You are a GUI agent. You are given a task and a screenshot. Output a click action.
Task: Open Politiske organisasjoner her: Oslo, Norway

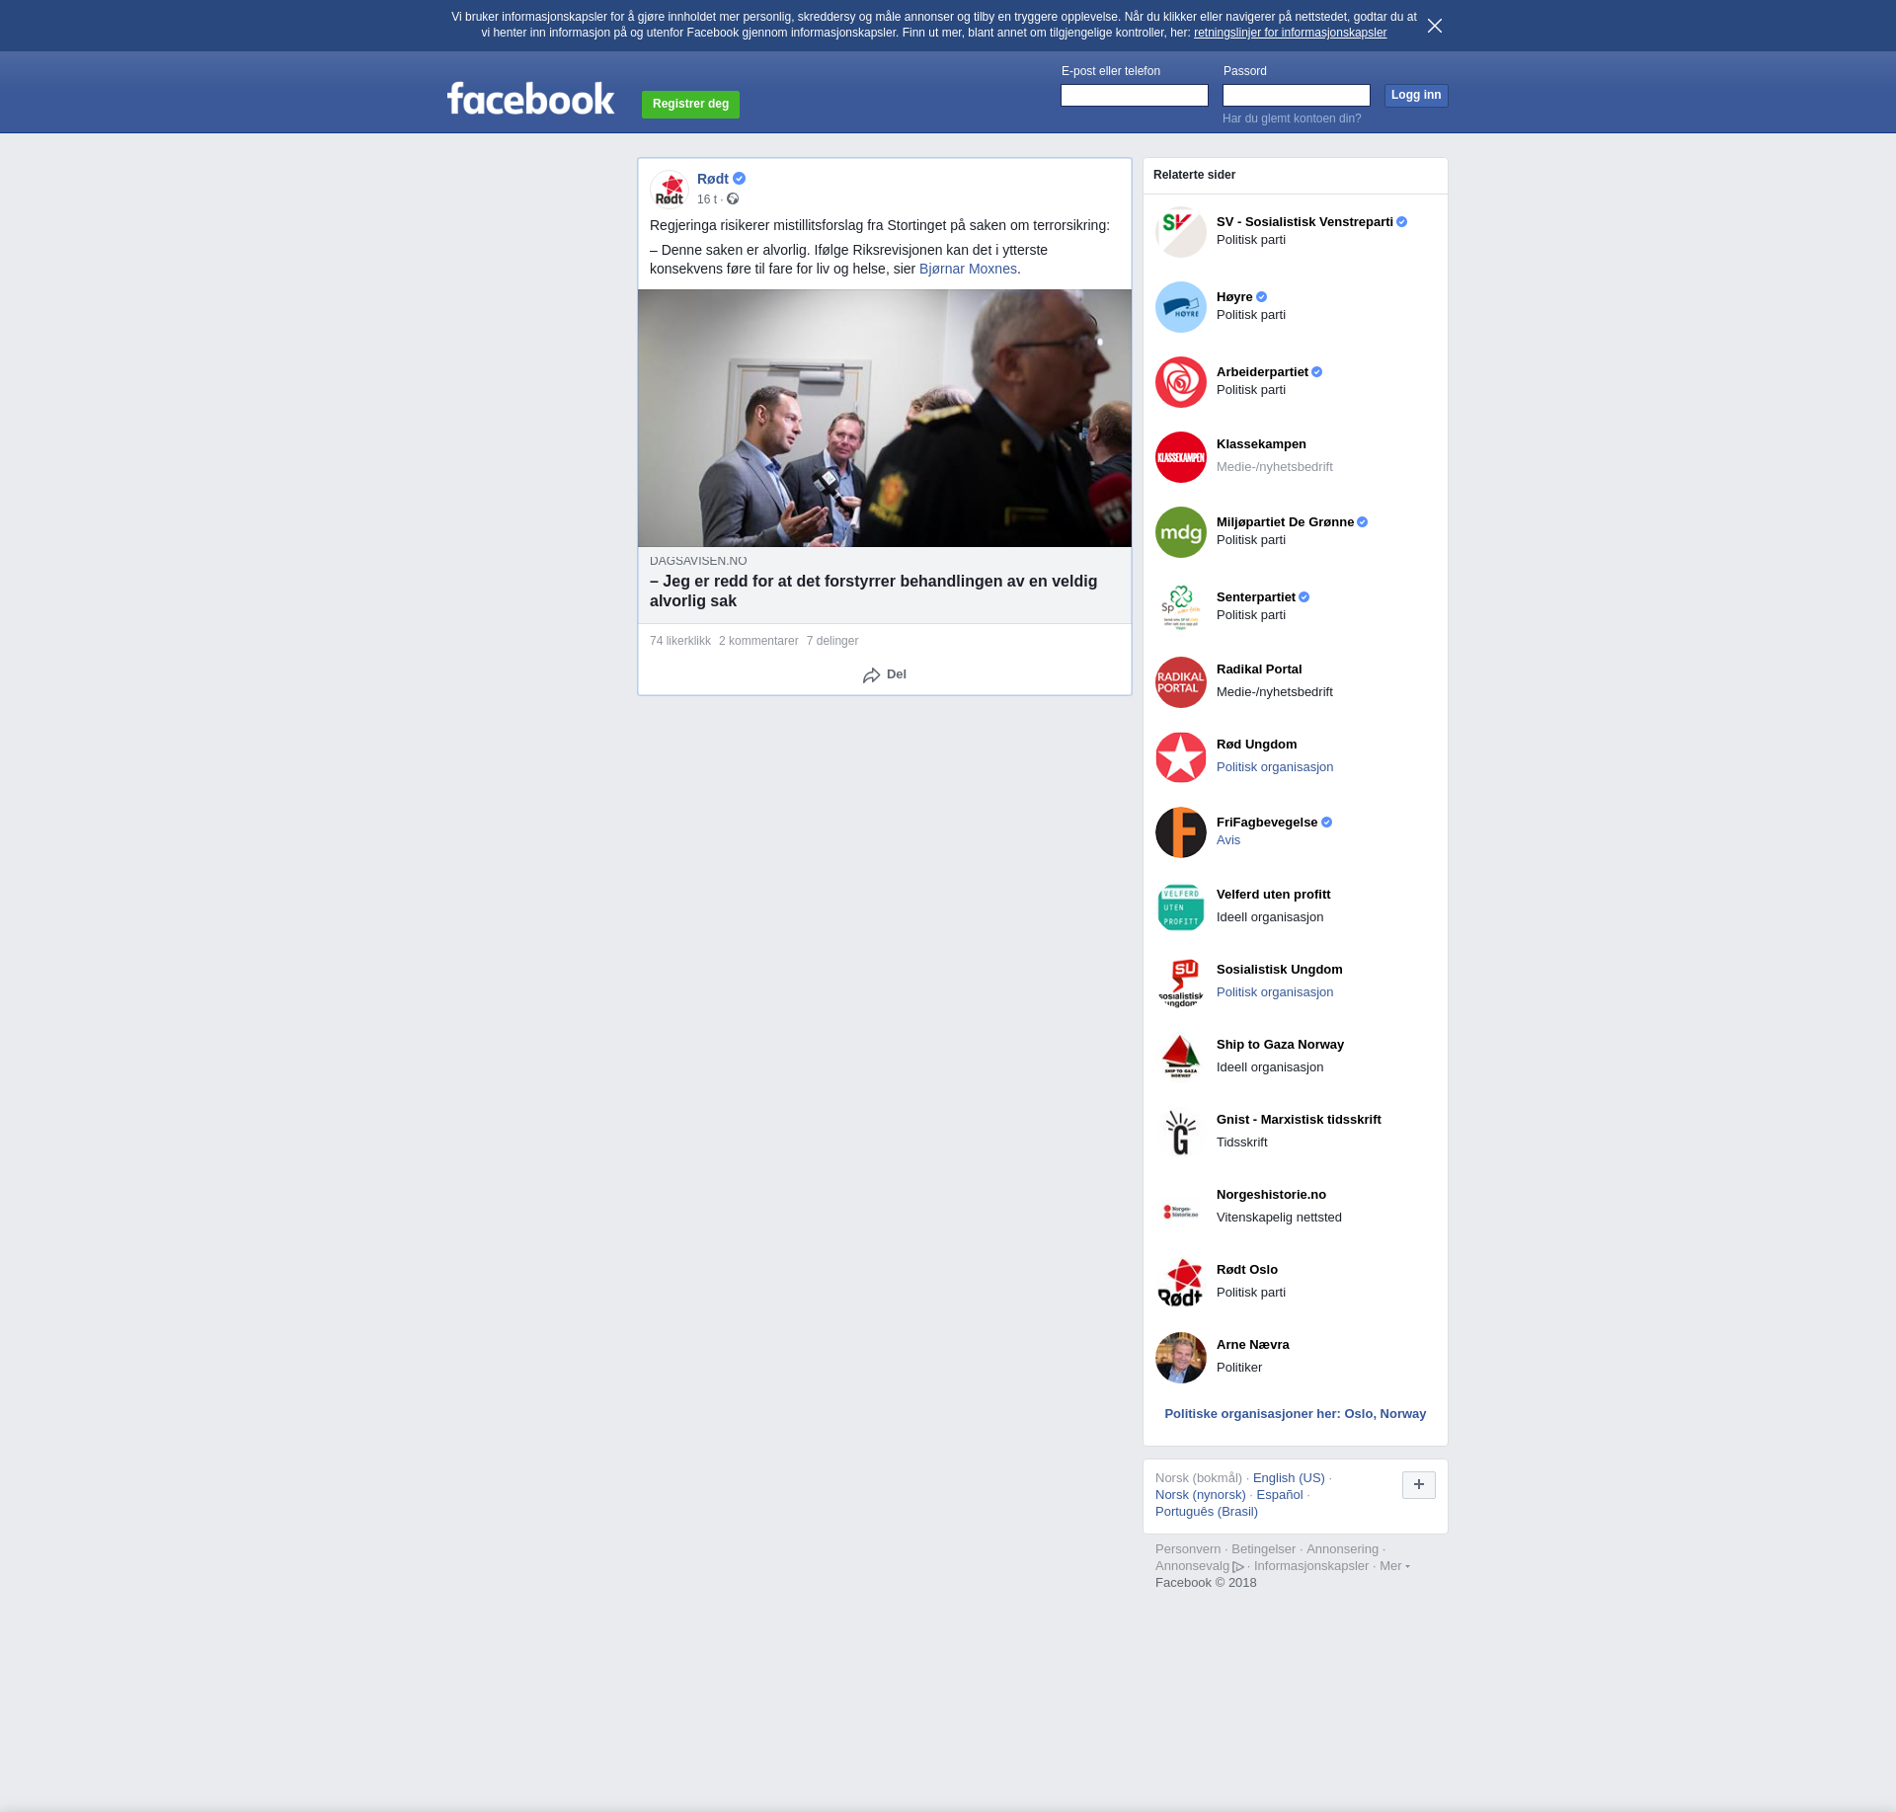[1296, 1414]
